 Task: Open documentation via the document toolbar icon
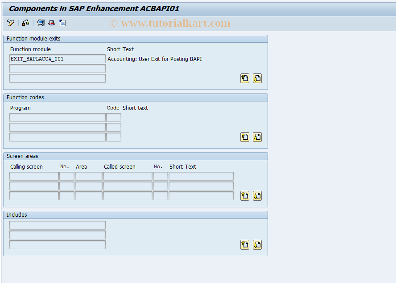click(62, 23)
